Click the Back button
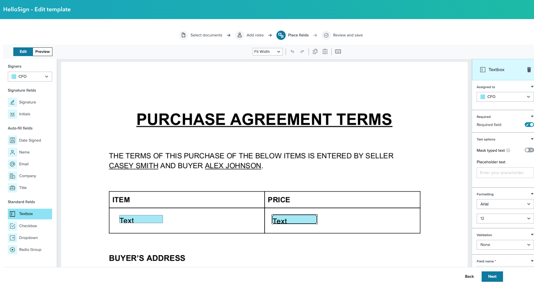 click(x=469, y=276)
